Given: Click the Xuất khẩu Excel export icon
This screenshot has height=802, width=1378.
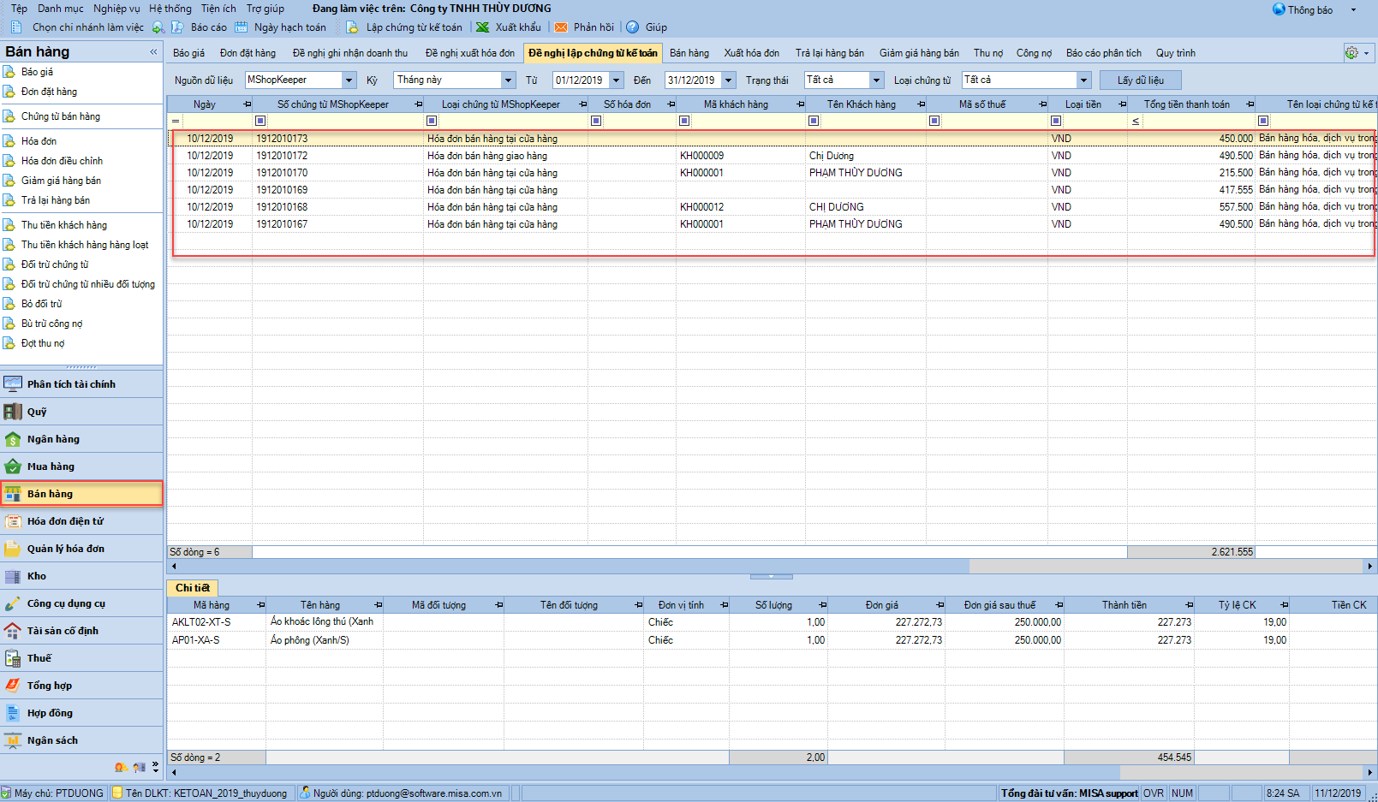Looking at the screenshot, I should pyautogui.click(x=483, y=27).
